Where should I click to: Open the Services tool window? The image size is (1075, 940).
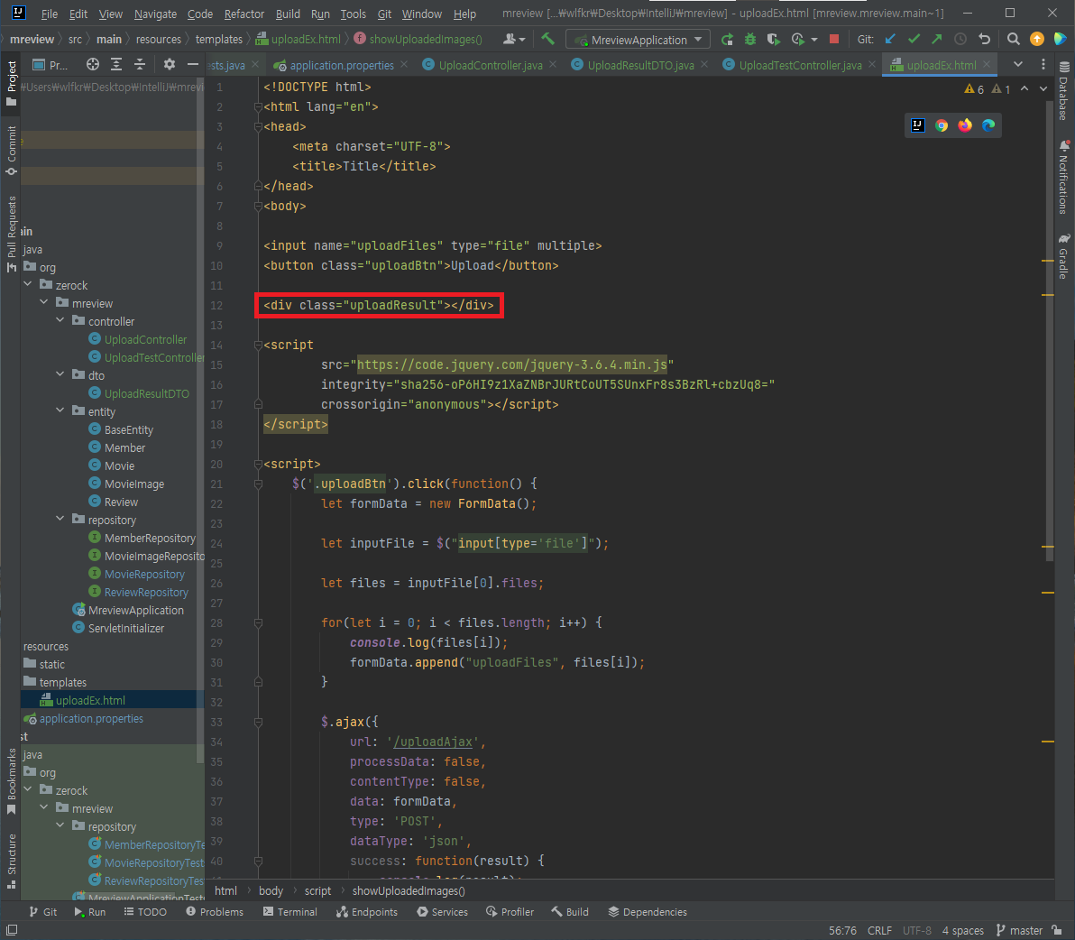coord(442,912)
